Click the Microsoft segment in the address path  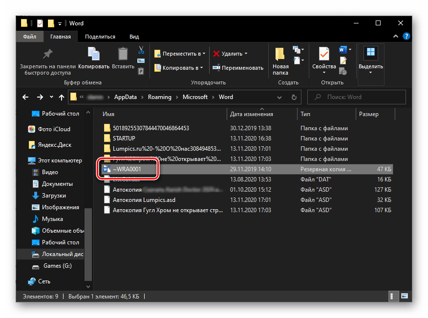[x=195, y=97]
